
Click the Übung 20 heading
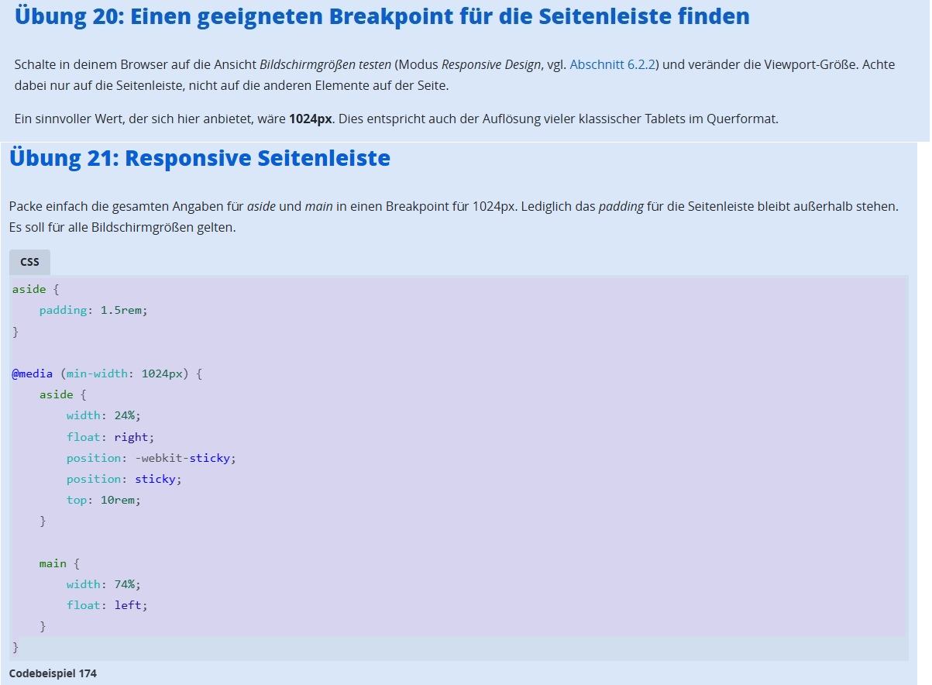tap(382, 16)
